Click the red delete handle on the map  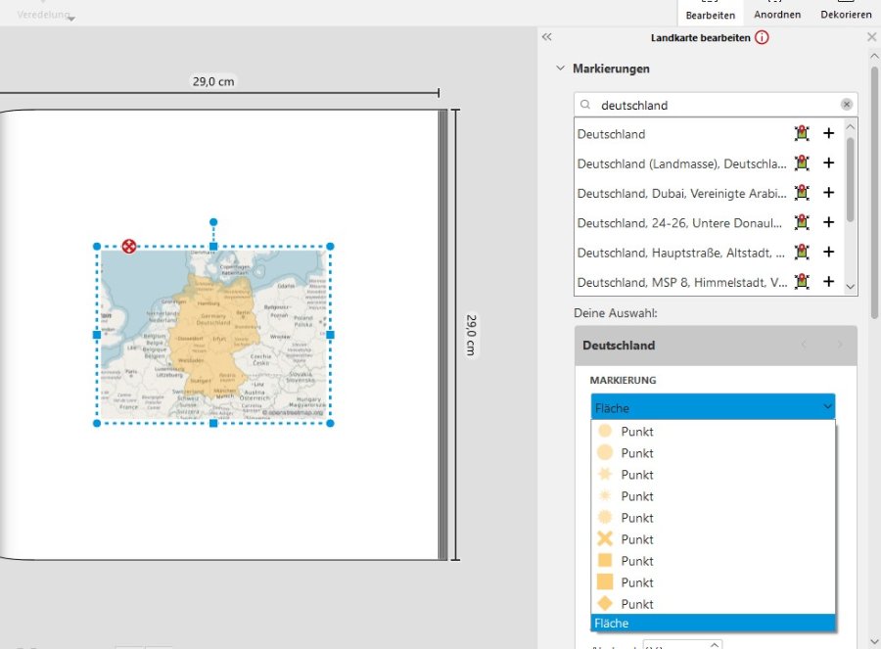[128, 246]
